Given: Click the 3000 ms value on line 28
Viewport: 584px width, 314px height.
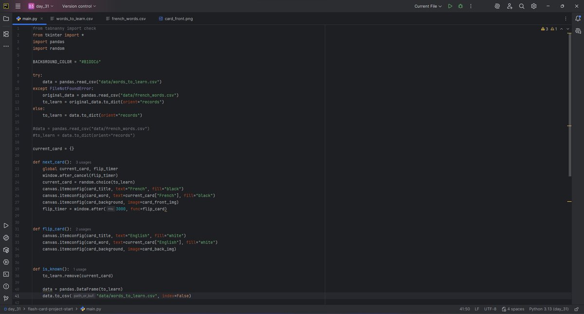Looking at the screenshot, I should [x=121, y=209].
